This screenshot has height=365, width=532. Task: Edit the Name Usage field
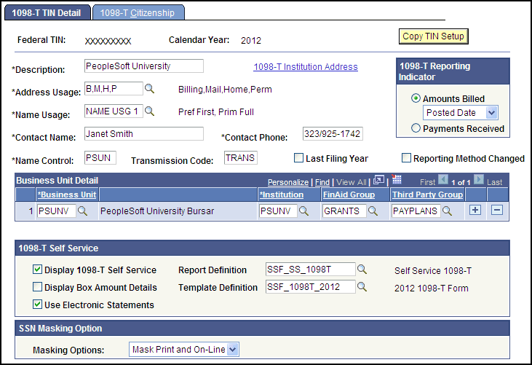(x=114, y=111)
